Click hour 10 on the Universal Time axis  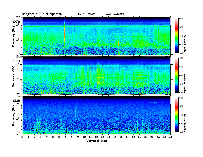[84, 137]
